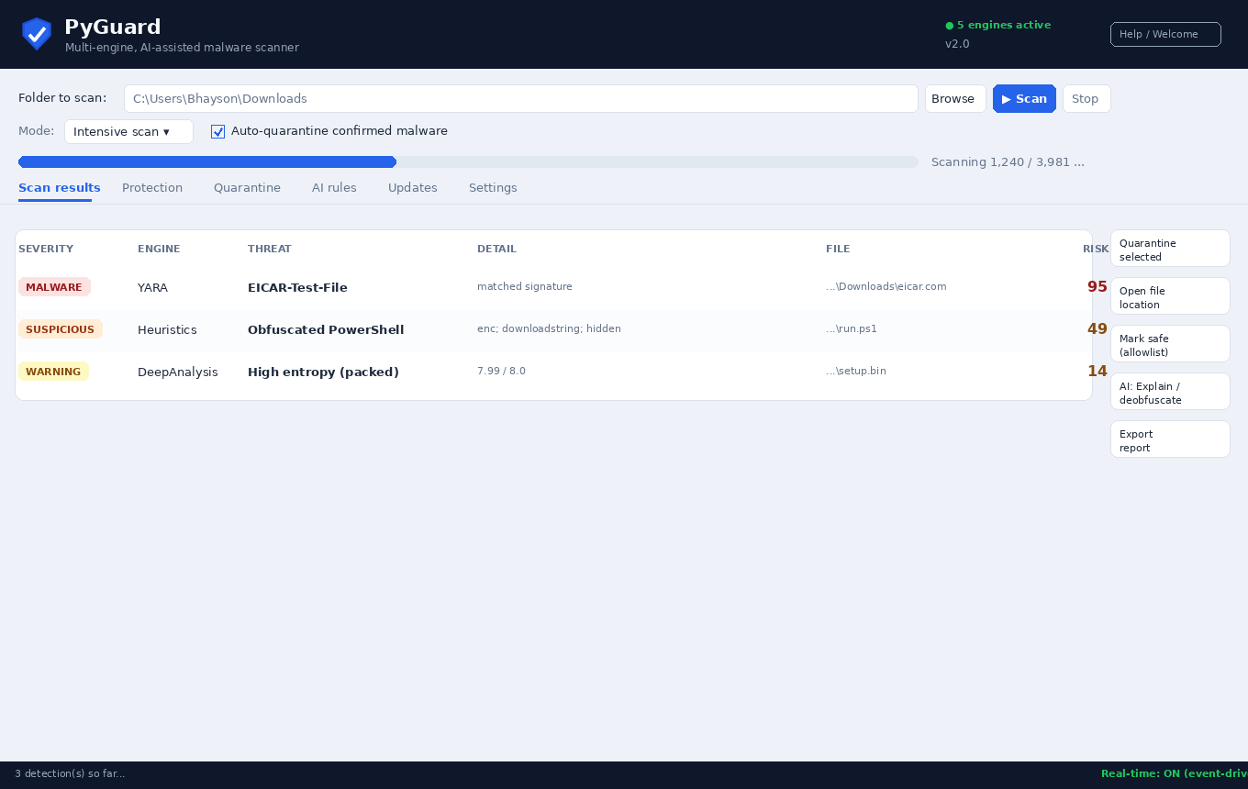Click the ...\Downloads\eicar.com file path
Viewport: 1248px width, 789px height.
(x=886, y=287)
